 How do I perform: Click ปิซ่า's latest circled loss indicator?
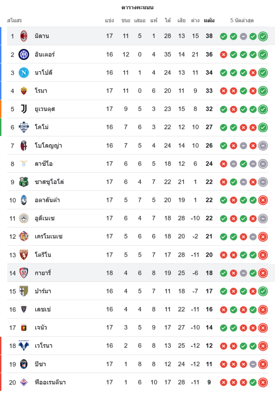(263, 364)
